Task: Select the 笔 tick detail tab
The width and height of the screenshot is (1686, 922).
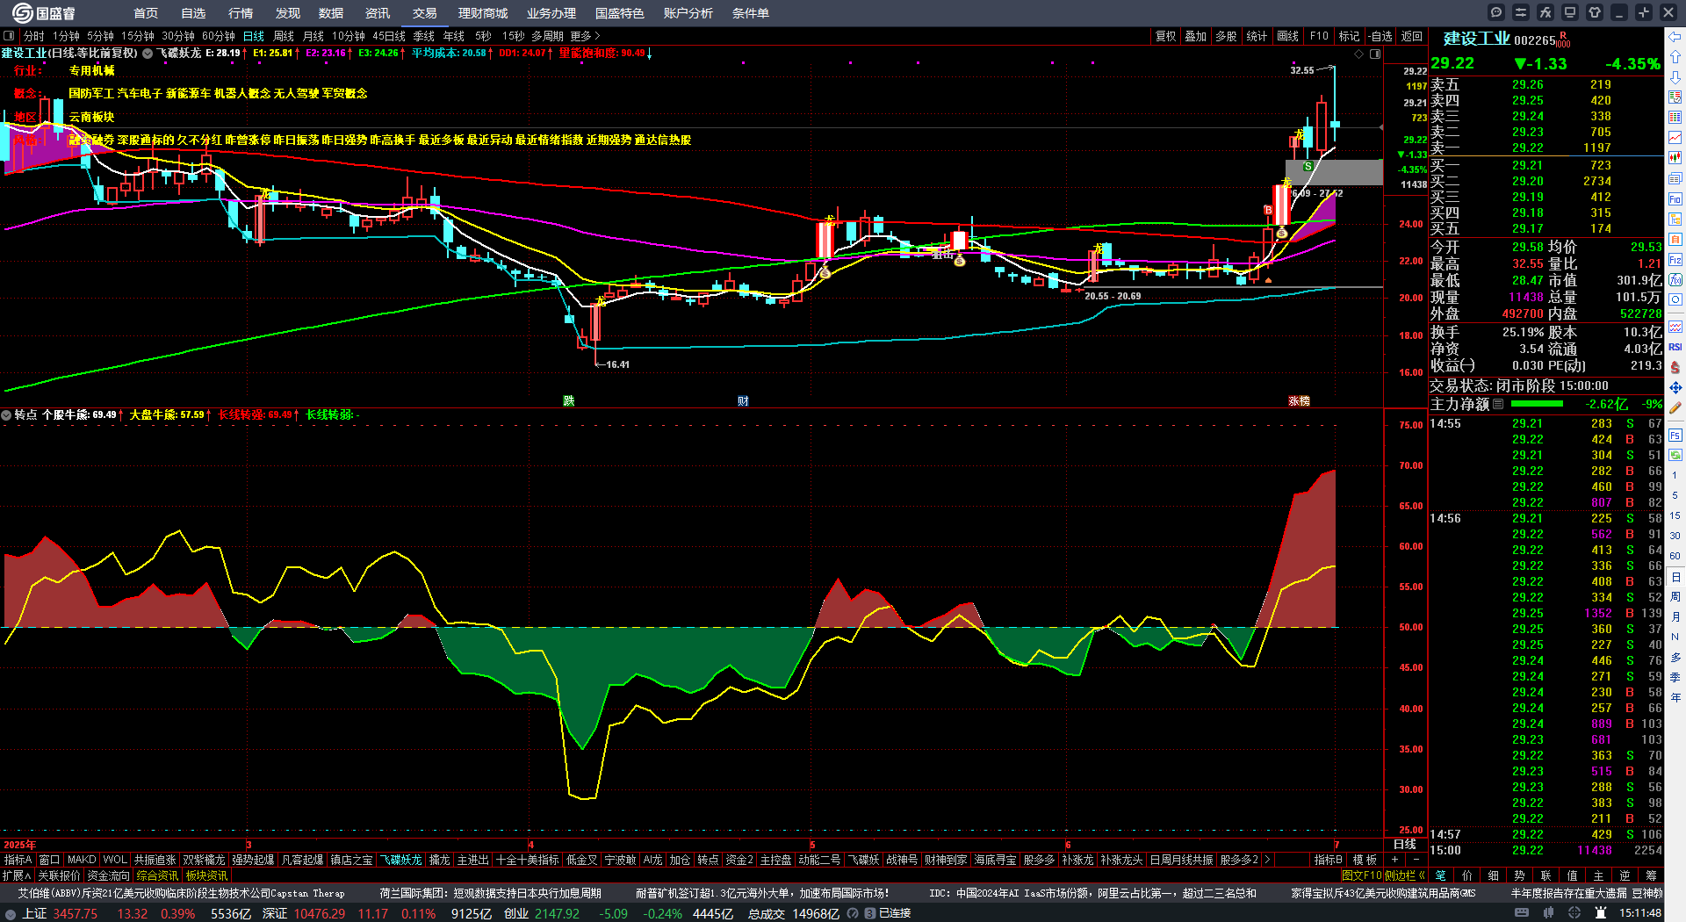Action: (1441, 875)
